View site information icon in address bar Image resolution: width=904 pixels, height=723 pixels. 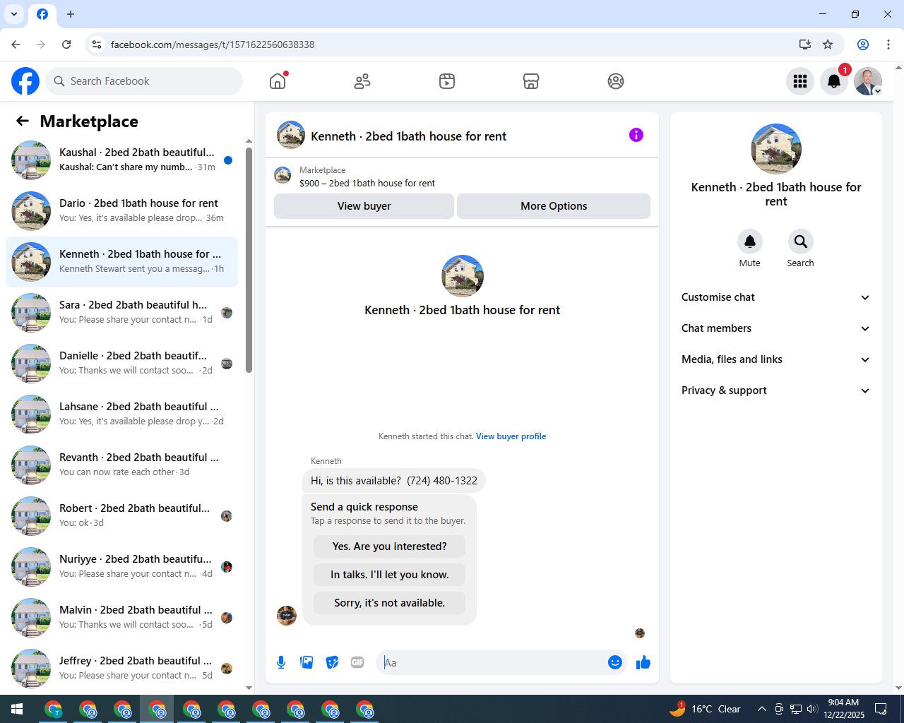coord(97,44)
